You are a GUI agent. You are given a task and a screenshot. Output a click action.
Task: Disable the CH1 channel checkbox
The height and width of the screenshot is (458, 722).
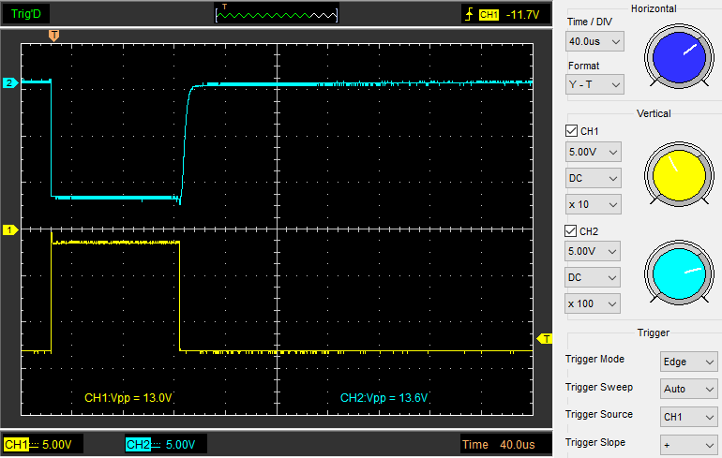[x=572, y=131]
